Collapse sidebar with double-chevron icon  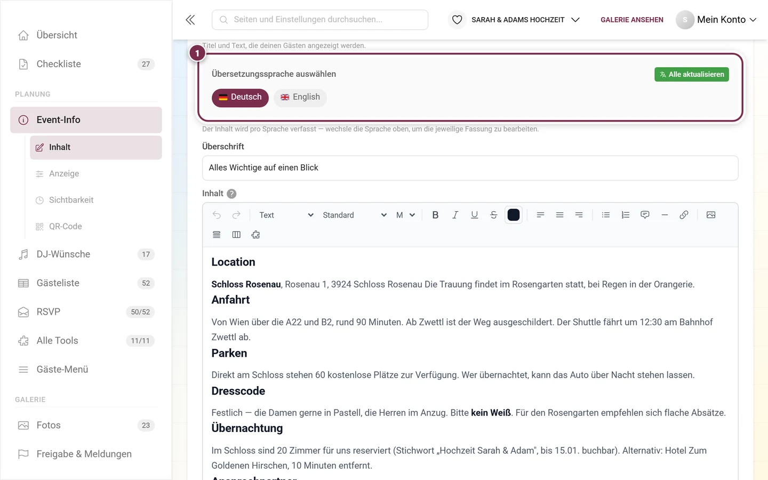pyautogui.click(x=190, y=20)
